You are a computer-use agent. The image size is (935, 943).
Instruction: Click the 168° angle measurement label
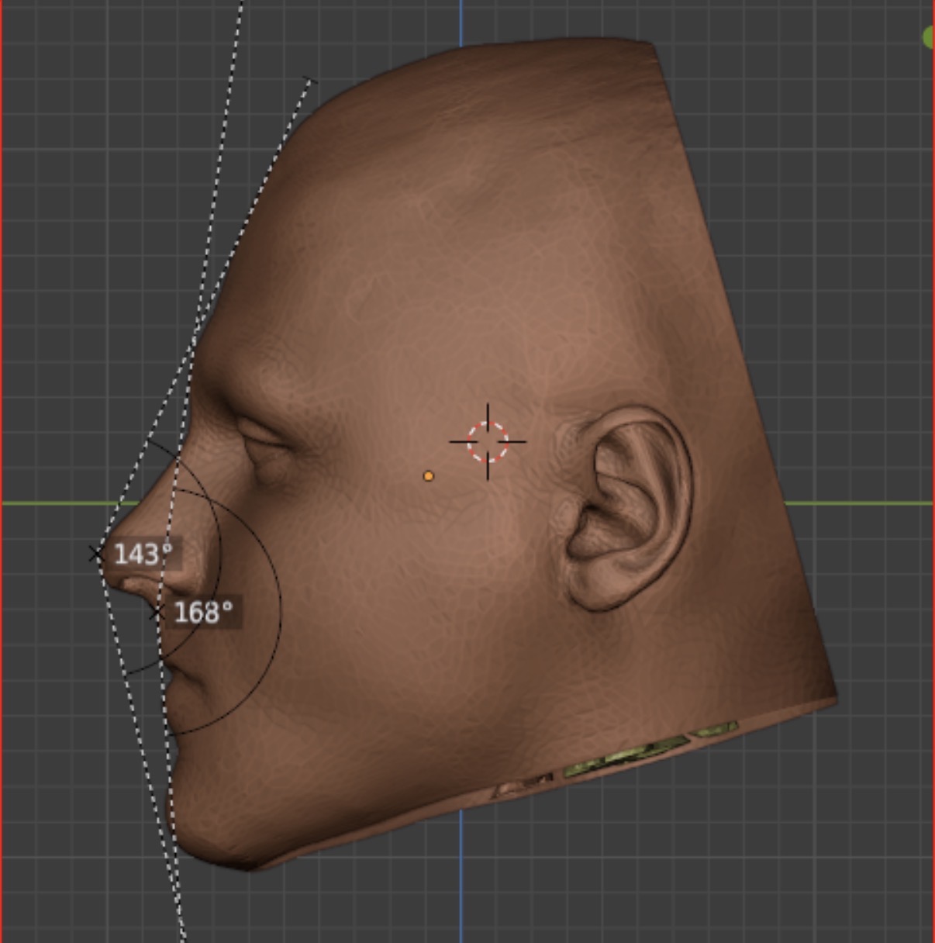pyautogui.click(x=204, y=613)
